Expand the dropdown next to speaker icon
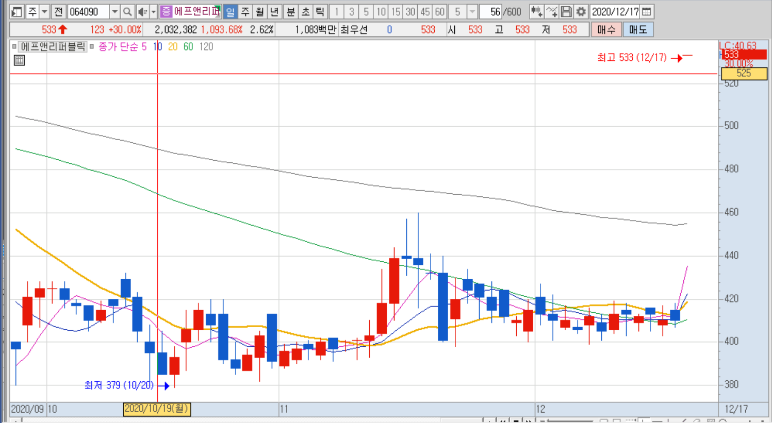Screen dimensions: 772x423 [x=153, y=11]
